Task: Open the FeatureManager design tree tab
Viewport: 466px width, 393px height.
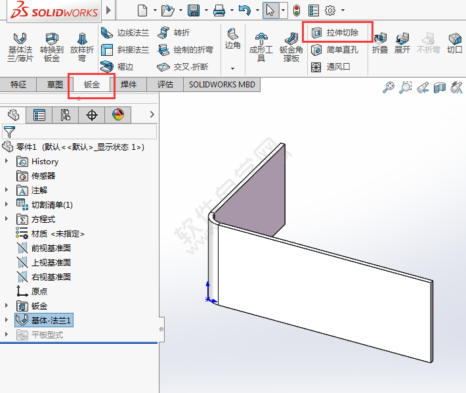Action: point(13,115)
